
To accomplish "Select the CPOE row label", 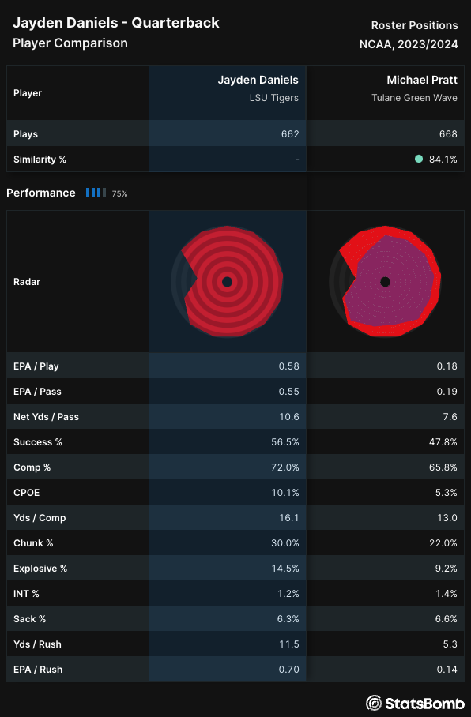I will (x=27, y=493).
